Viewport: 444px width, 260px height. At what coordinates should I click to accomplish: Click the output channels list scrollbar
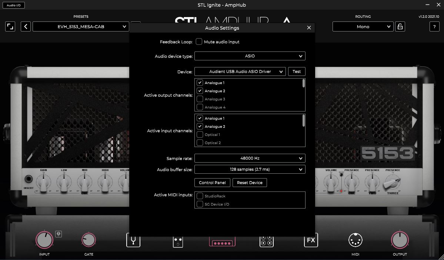pyautogui.click(x=304, y=83)
